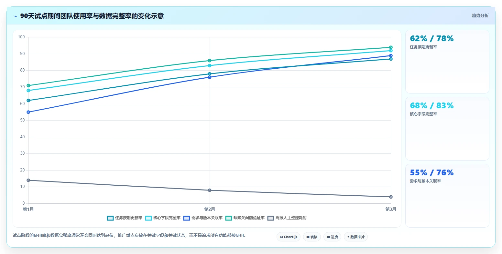Viewport: 502px width, 254px height.
Task: Toggle the 周报人工整理耗时 legend item
Action: (x=287, y=218)
